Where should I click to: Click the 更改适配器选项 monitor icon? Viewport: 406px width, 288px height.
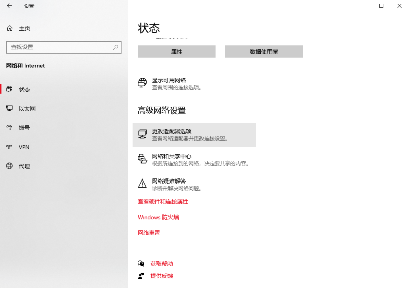tap(142, 134)
